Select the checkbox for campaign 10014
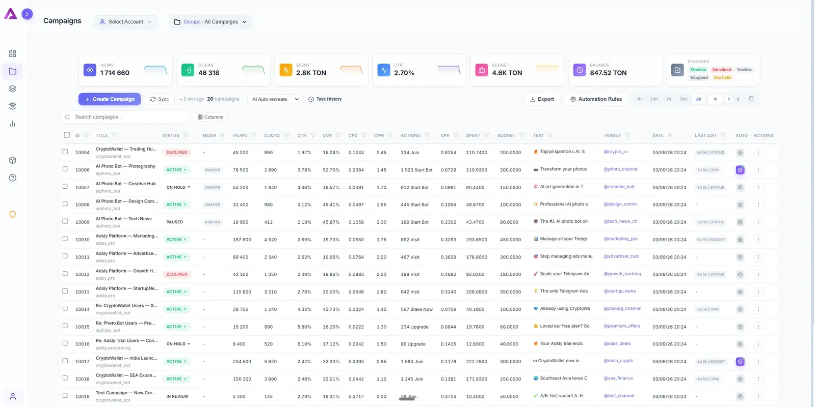Image resolution: width=814 pixels, height=407 pixels. (x=65, y=308)
